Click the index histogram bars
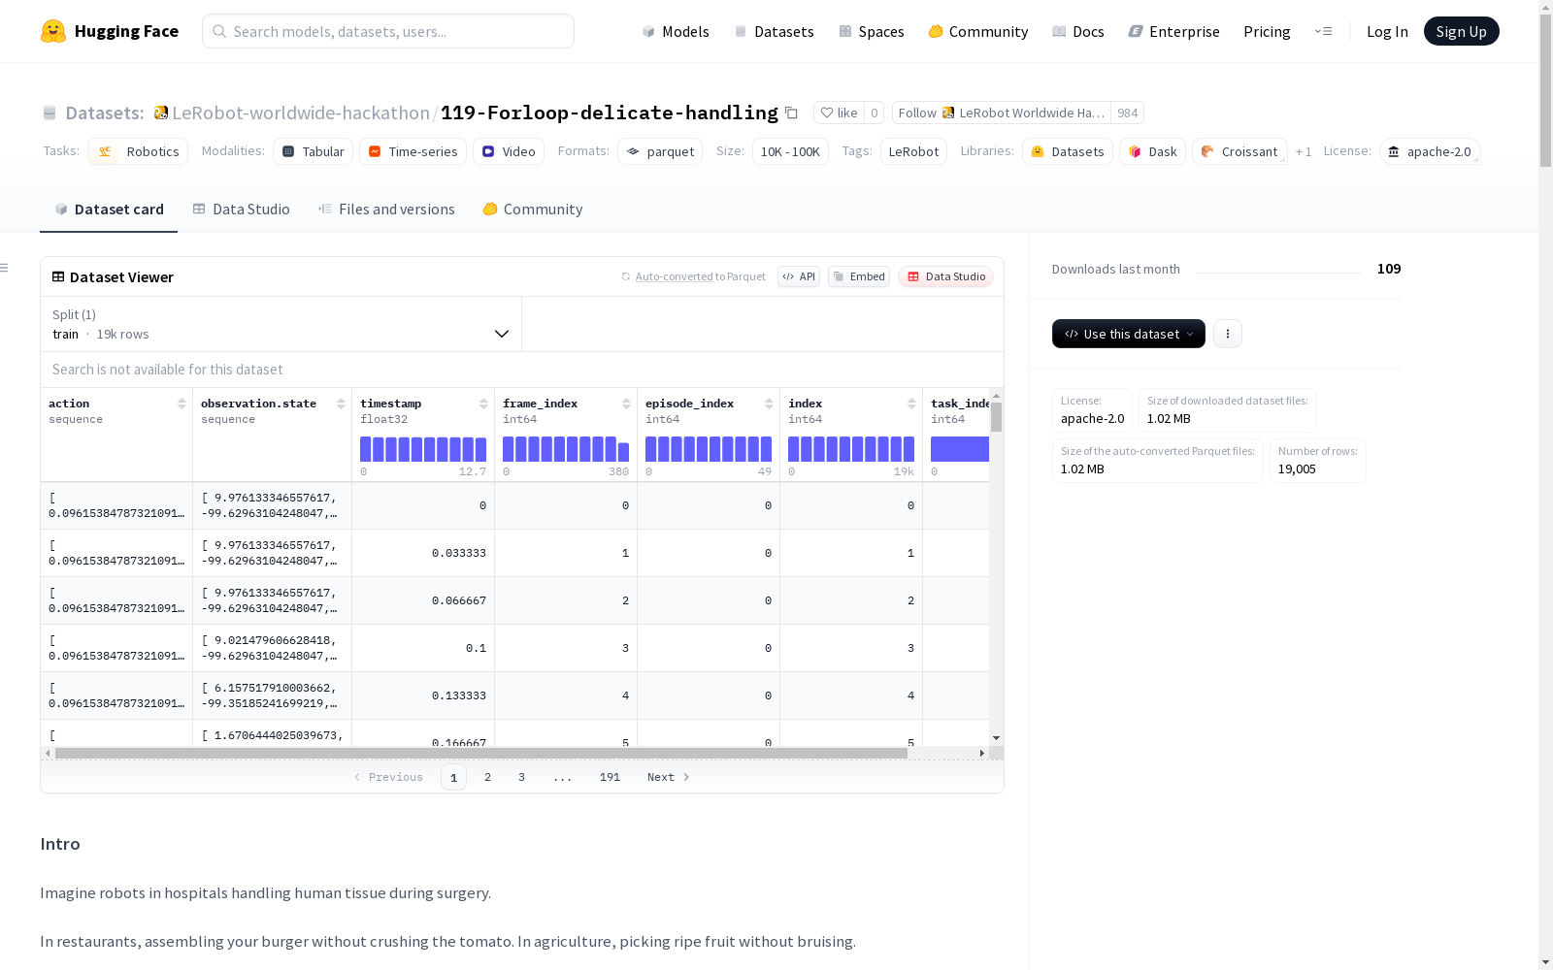 tap(851, 449)
